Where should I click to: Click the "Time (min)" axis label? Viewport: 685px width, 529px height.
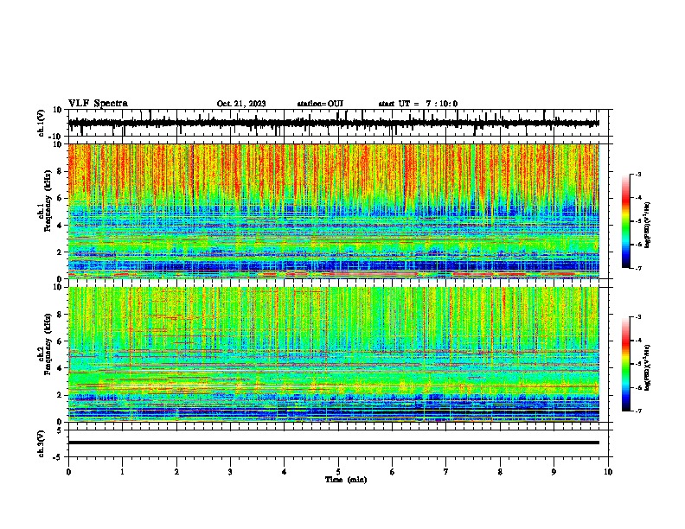tap(346, 480)
